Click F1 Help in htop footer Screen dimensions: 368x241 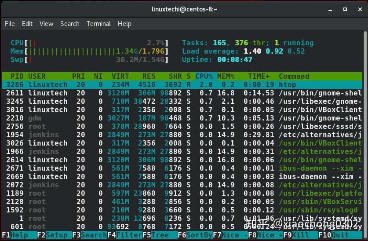click(x=19, y=235)
